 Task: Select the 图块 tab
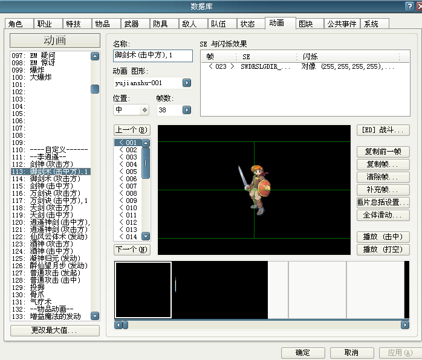[x=310, y=24]
